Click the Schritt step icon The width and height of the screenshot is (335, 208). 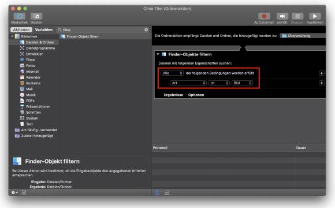click(x=282, y=16)
